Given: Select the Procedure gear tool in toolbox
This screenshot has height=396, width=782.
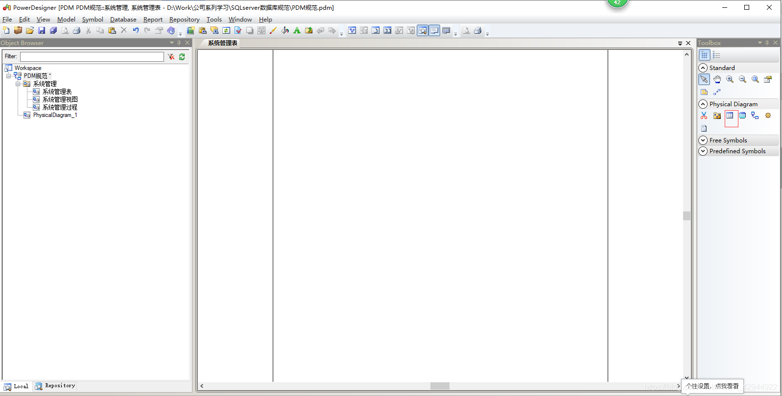Looking at the screenshot, I should pyautogui.click(x=768, y=116).
